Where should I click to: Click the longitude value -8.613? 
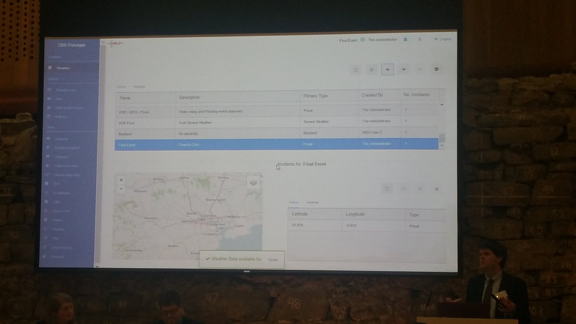coord(351,226)
